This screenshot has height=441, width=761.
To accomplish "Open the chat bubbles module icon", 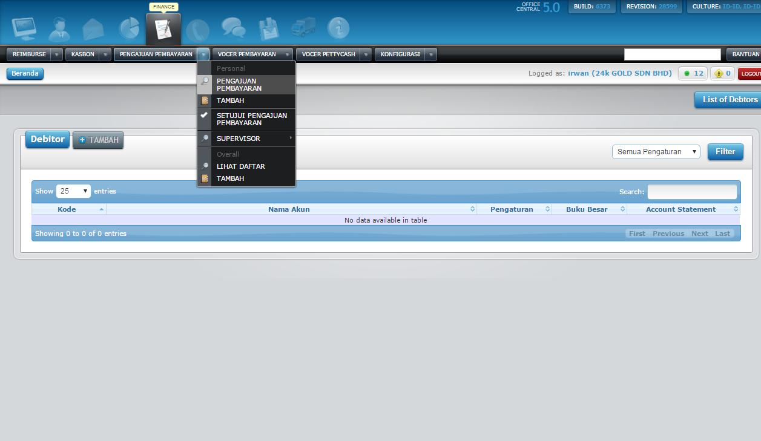I will [x=233, y=28].
